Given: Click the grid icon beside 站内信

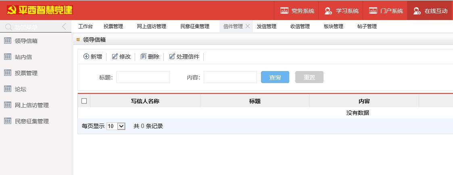Looking at the screenshot, I should pyautogui.click(x=8, y=57).
